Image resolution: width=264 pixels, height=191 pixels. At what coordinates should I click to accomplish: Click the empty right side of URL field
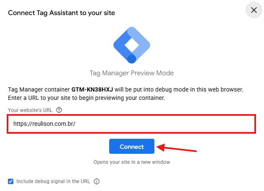209,124
